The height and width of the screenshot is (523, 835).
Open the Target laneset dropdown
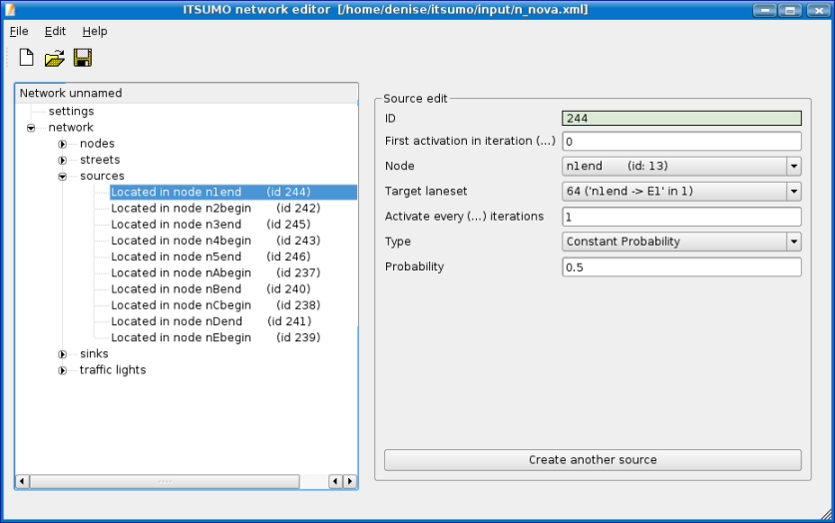(x=793, y=192)
